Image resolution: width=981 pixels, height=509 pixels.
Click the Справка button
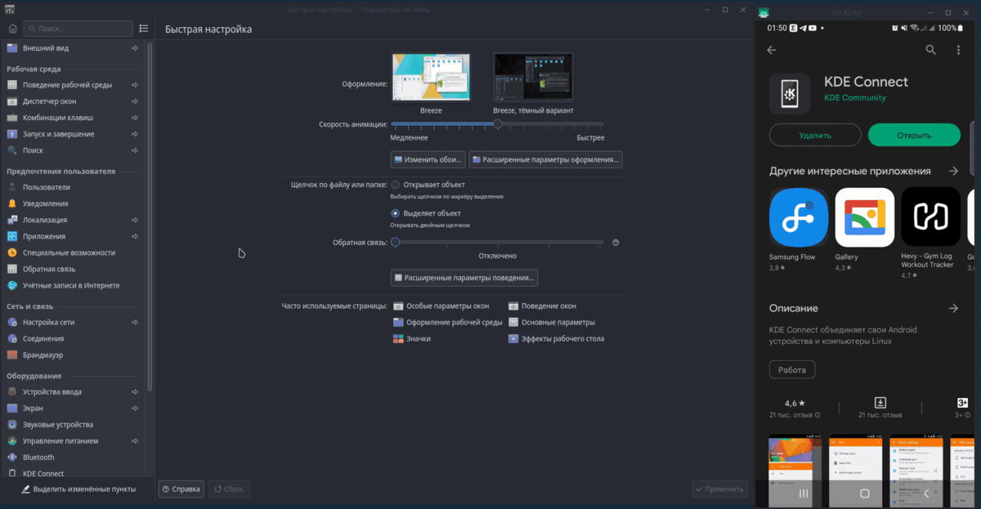click(x=181, y=489)
